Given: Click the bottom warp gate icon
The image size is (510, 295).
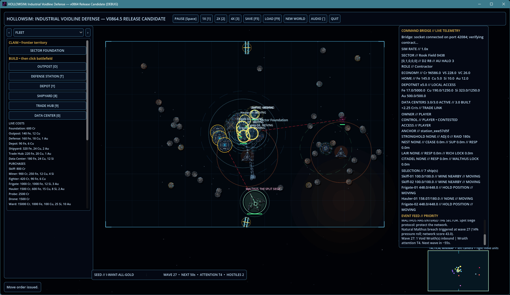Looking at the screenshot, I should pyautogui.click(x=246, y=222).
